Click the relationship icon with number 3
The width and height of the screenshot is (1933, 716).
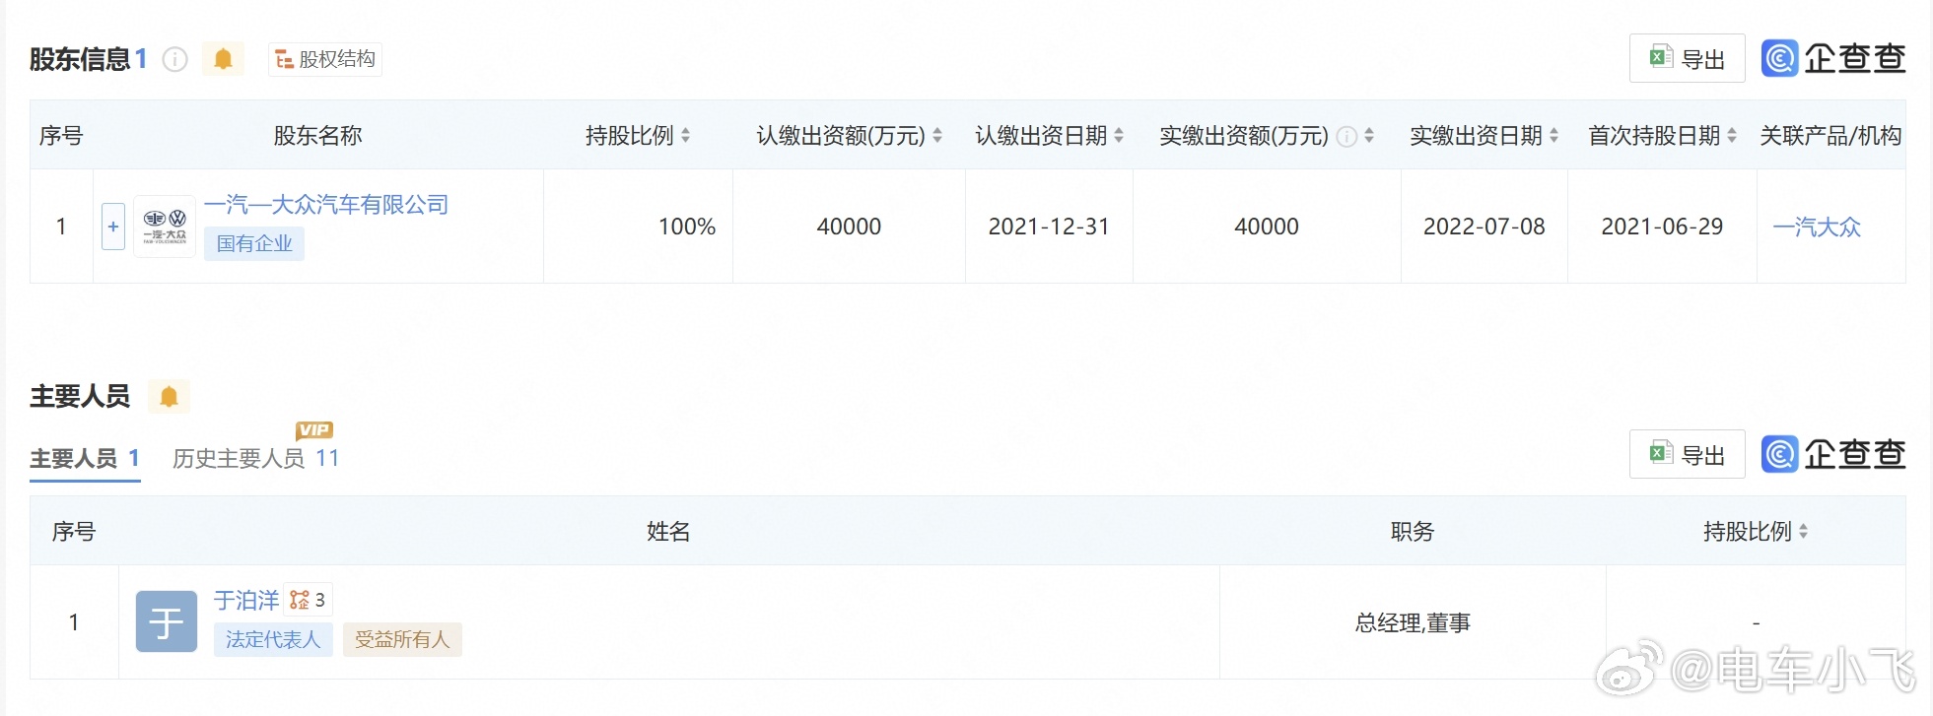coord(308,600)
